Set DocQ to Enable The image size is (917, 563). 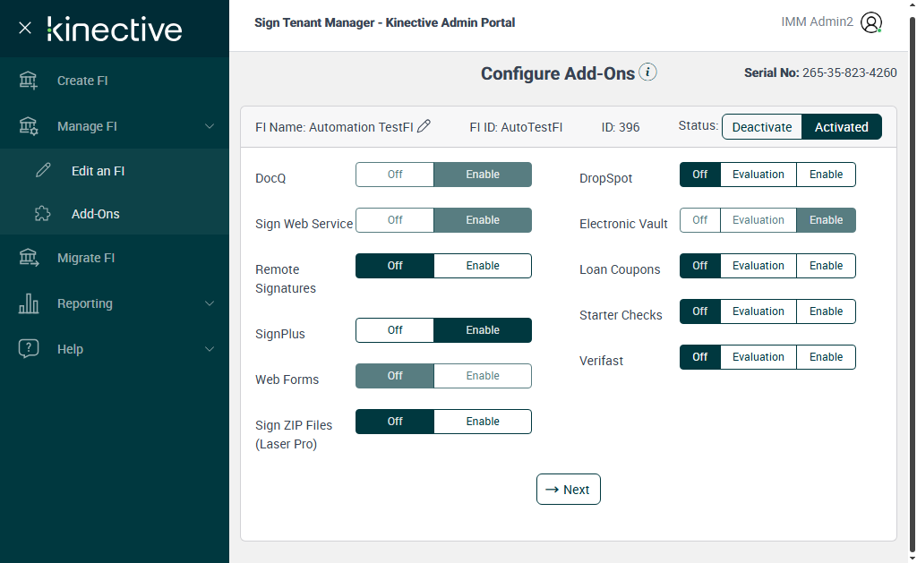coord(483,175)
